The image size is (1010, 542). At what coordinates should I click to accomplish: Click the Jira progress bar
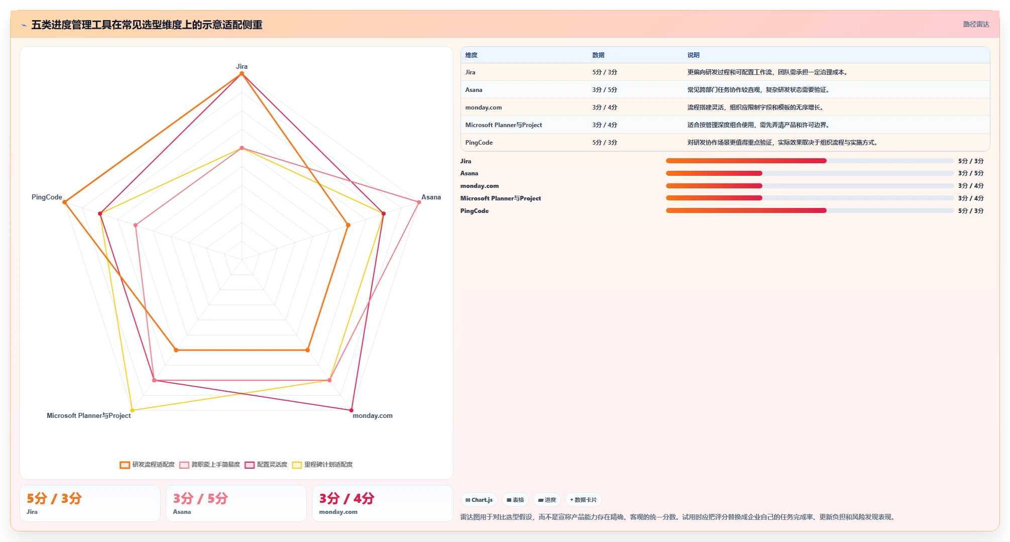(x=810, y=161)
